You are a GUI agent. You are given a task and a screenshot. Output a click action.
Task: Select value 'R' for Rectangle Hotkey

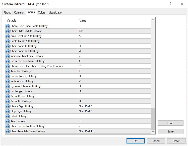pos(80,91)
